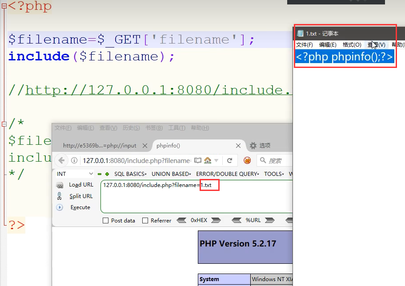Collapse the PHP opening tag fold marker
Screen dimensions: 405x286
(x=4, y=7)
